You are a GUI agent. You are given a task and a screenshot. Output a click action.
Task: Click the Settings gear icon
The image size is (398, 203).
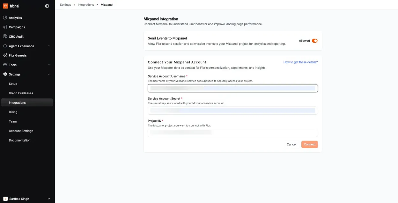click(x=5, y=74)
